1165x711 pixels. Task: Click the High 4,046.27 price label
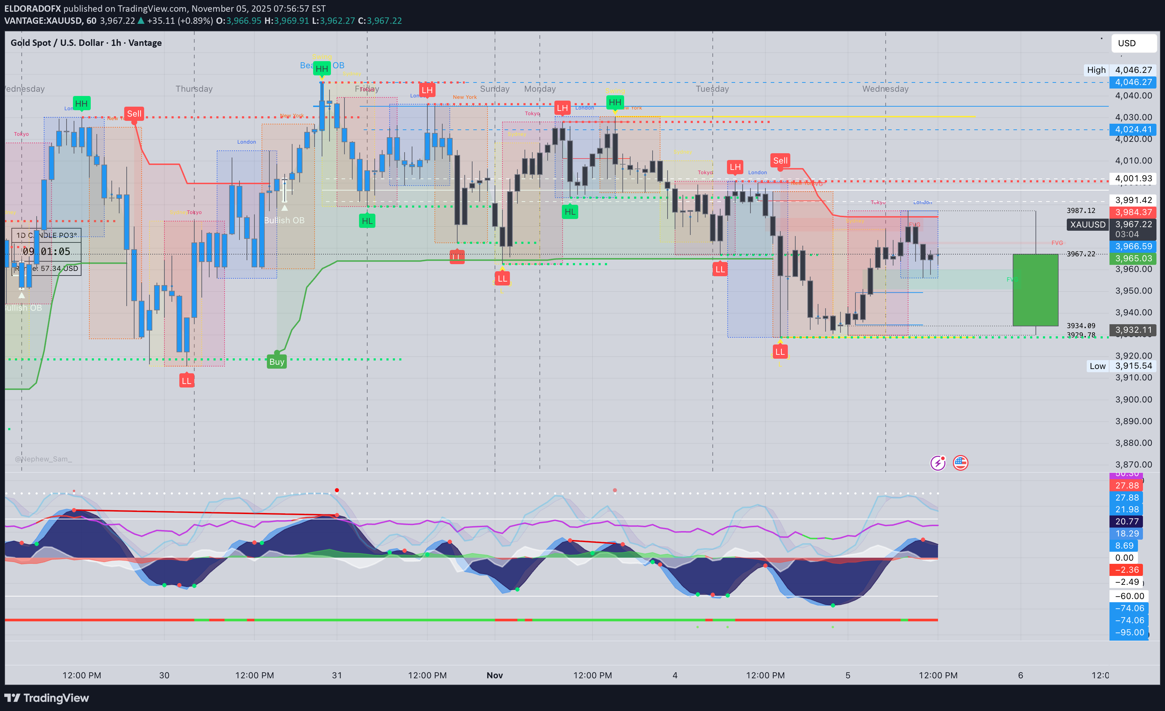click(1124, 70)
